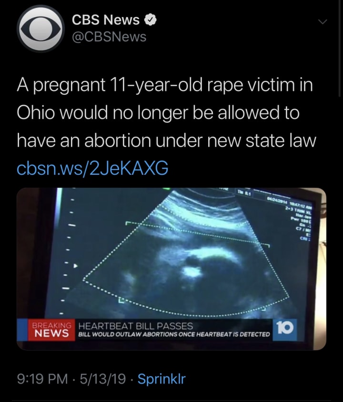The width and height of the screenshot is (343, 402).
Task: Click the scrollbar on the right edge
Action: pyautogui.click(x=340, y=48)
